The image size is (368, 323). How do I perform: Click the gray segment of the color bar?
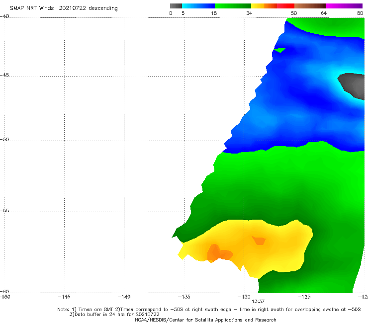point(176,6)
